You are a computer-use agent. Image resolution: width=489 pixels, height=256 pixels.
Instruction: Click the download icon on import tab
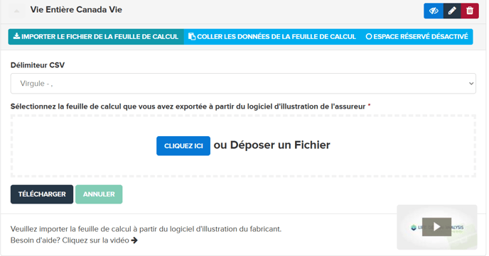(x=16, y=36)
